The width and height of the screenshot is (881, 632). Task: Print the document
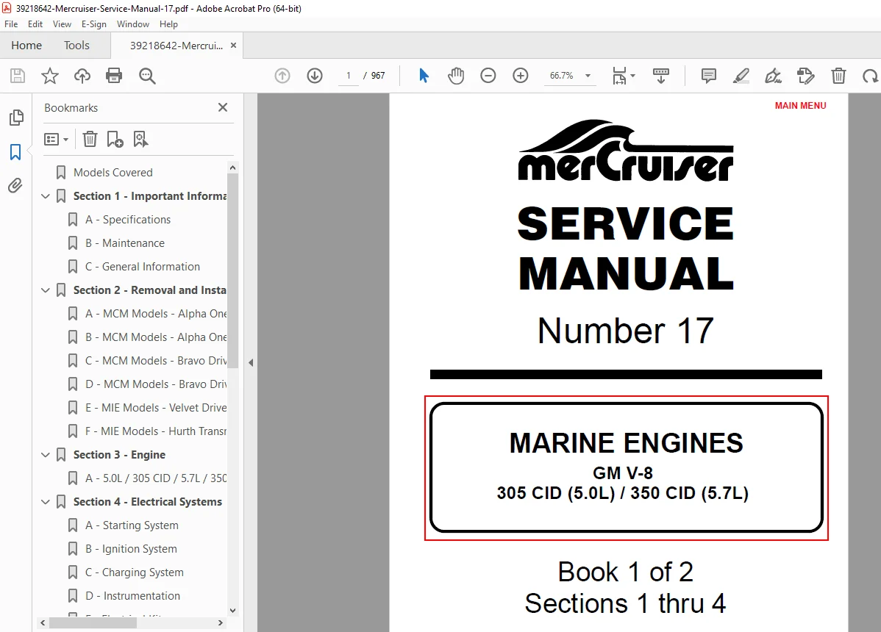tap(114, 76)
